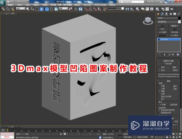The image size is (182, 139).
Task: Open the selection filter dropdown
Action: coord(21,9)
